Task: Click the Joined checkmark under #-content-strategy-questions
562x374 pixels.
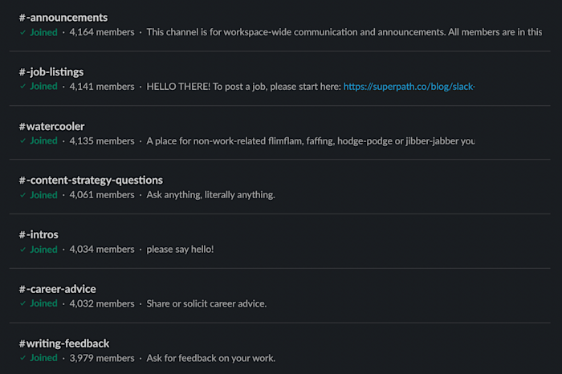Action: 22,195
